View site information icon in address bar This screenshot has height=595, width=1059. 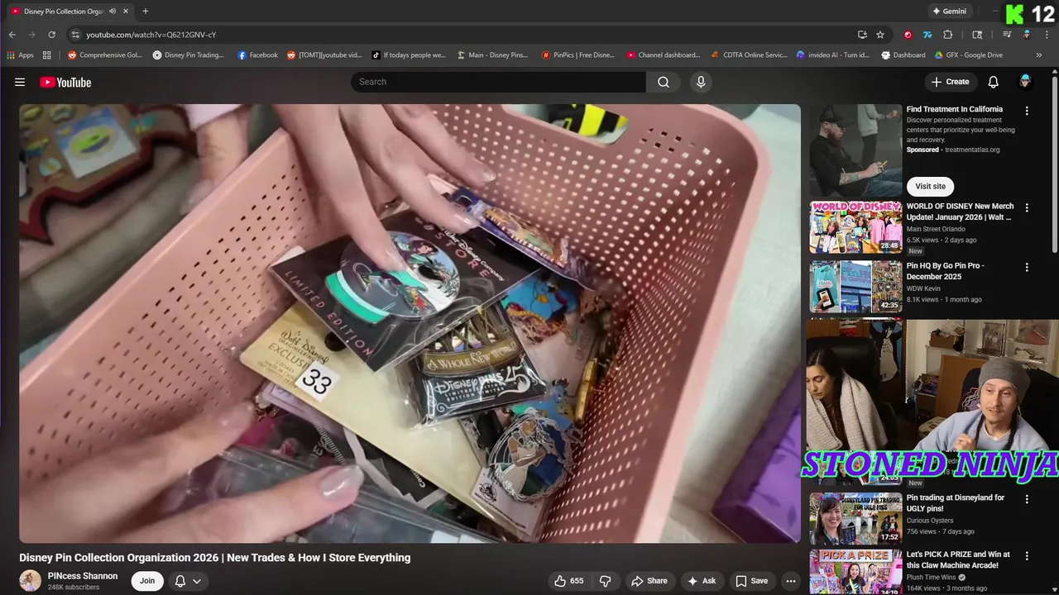[75, 35]
